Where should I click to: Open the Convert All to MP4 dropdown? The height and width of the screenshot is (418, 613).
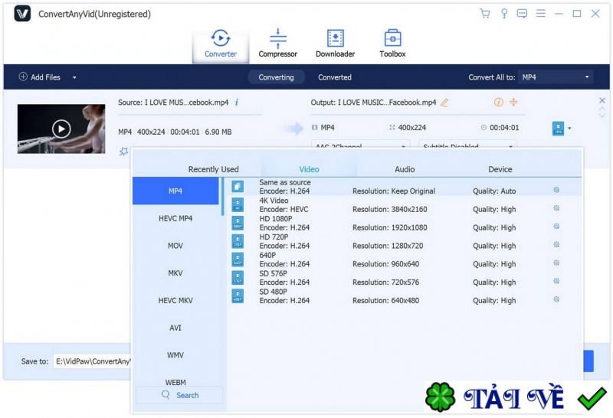556,77
